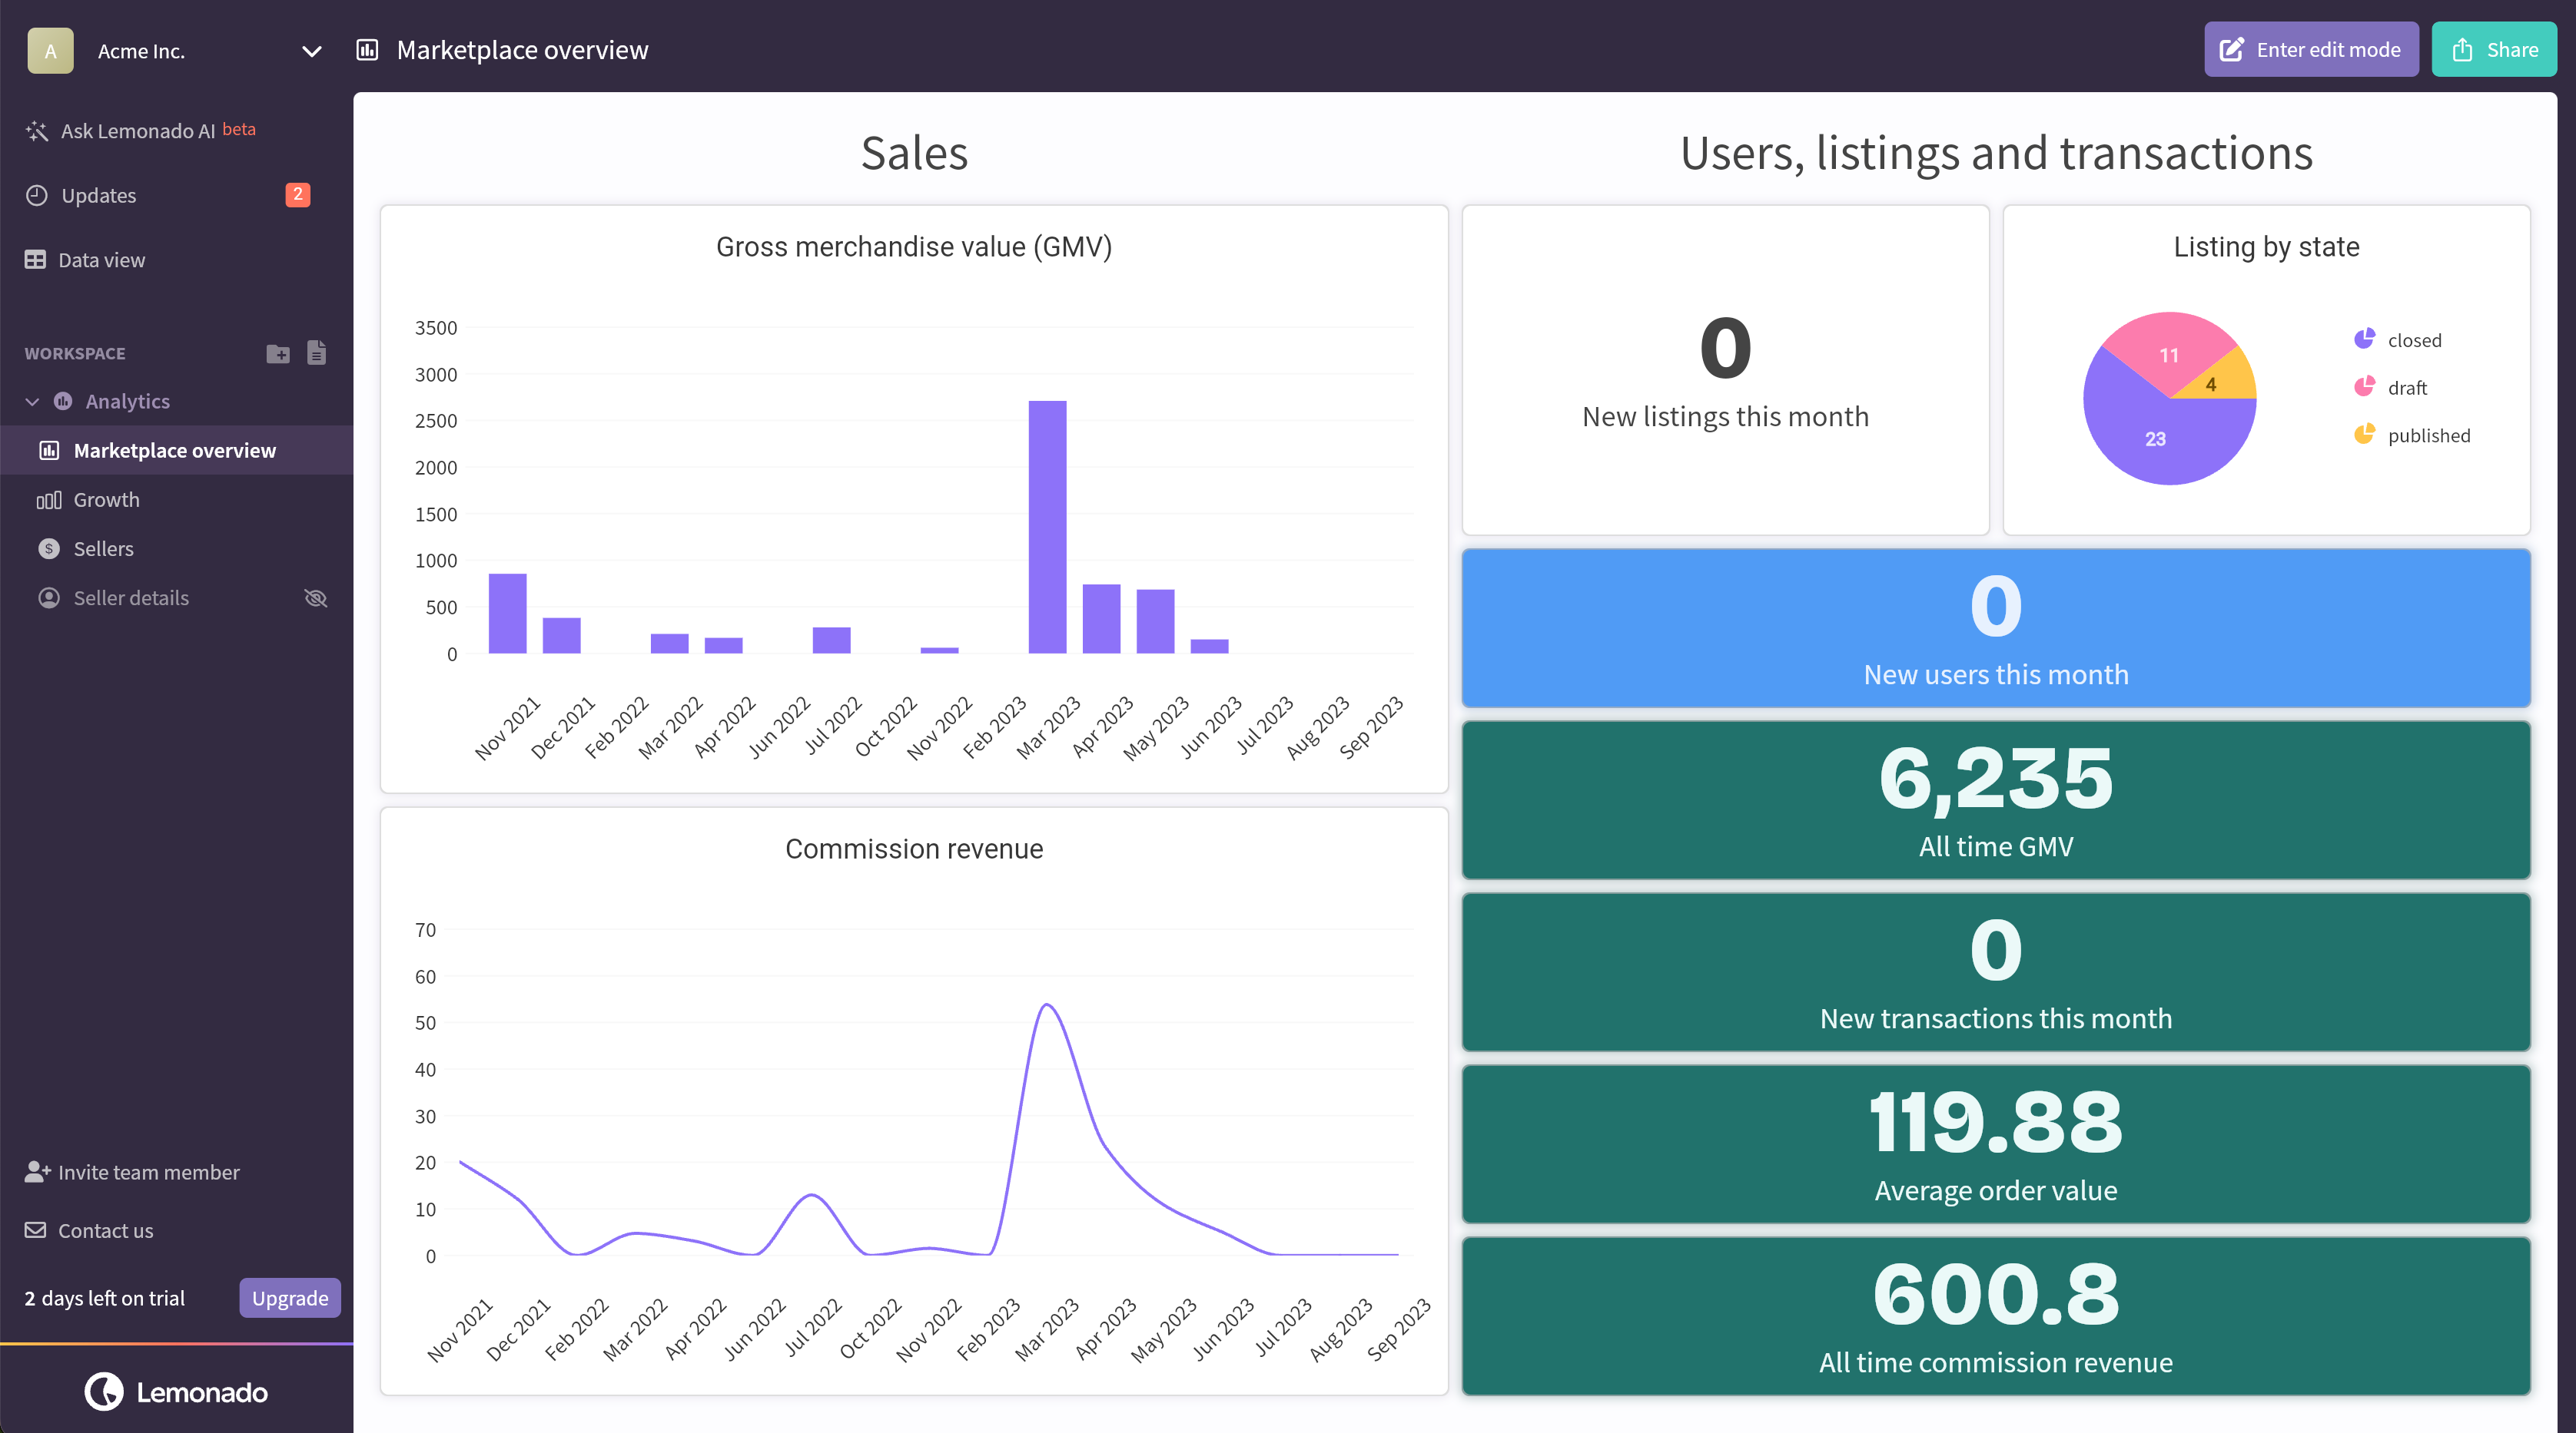The width and height of the screenshot is (2576, 1433).
Task: Click Enter edit mode button
Action: coord(2311,50)
